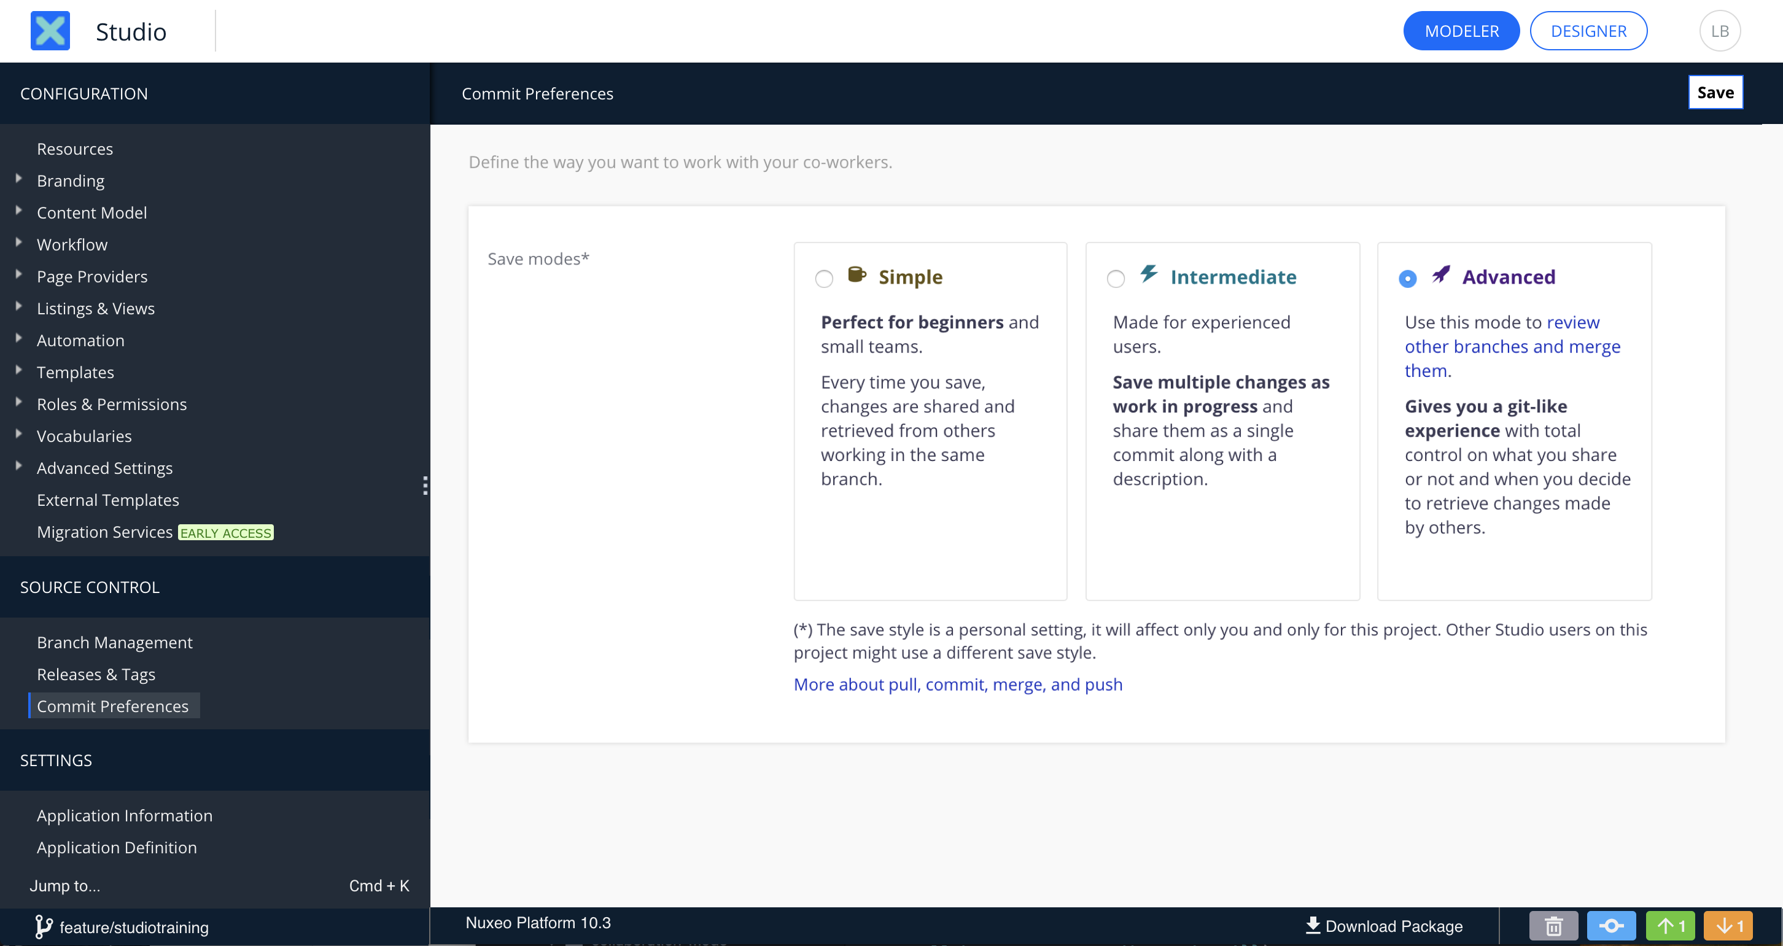Expand the Workflow node arrow

coord(18,242)
